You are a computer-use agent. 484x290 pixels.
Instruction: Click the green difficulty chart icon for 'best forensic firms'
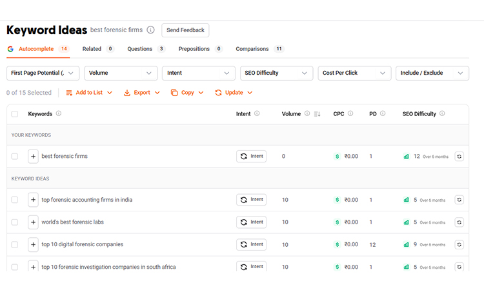pos(407,156)
